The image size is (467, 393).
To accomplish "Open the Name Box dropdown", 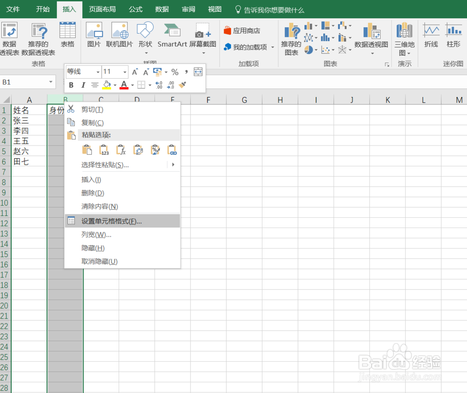I will (51, 82).
